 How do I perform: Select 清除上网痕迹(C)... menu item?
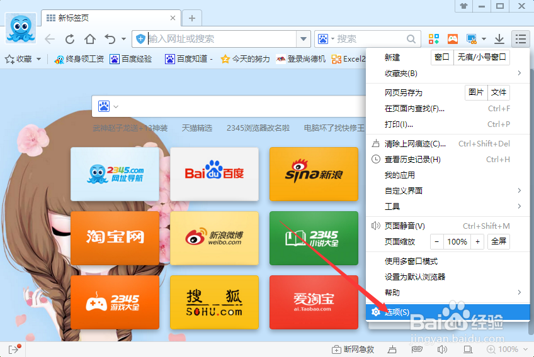(448, 144)
